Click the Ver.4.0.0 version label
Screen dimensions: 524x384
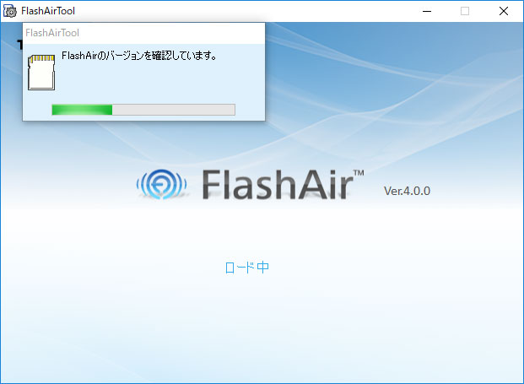(x=407, y=191)
